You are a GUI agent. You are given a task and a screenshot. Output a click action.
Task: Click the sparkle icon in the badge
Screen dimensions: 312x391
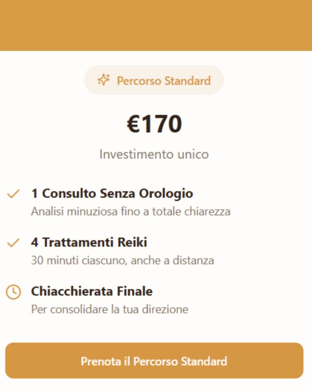(104, 80)
